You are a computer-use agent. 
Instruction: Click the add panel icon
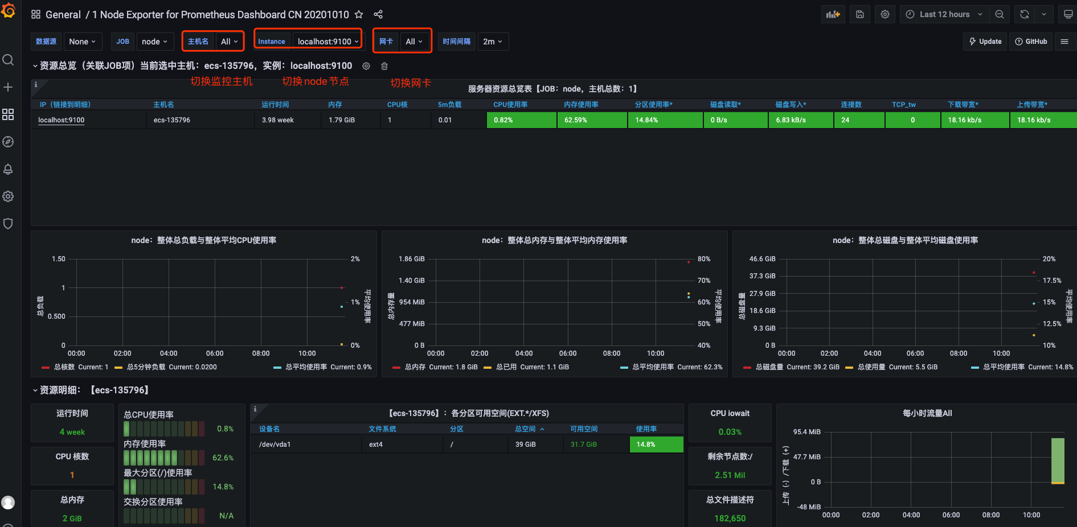coord(833,14)
